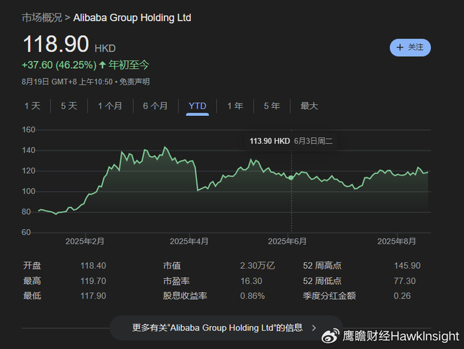This screenshot has width=464, height=349.
Task: Click the 关注 follow button
Action: 410,47
